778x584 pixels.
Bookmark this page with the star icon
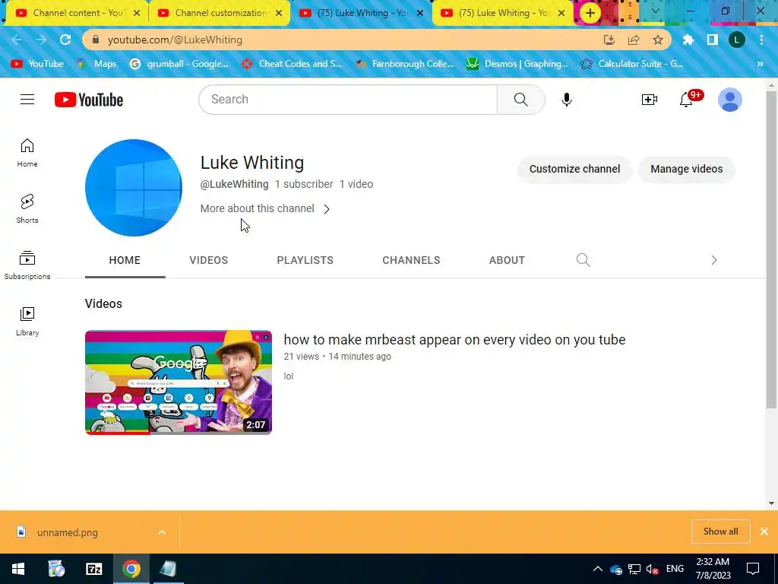[x=658, y=40]
